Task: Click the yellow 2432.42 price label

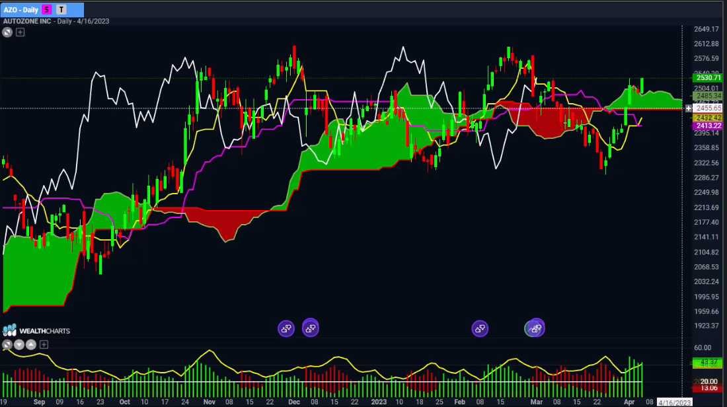Action: (708, 118)
